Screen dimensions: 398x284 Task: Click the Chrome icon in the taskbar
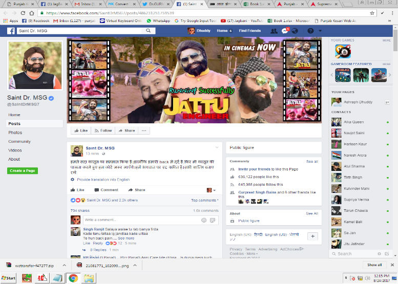(x=73, y=278)
